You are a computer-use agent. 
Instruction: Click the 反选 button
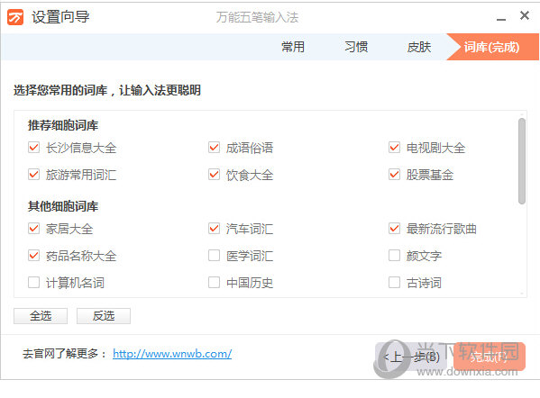pos(104,316)
